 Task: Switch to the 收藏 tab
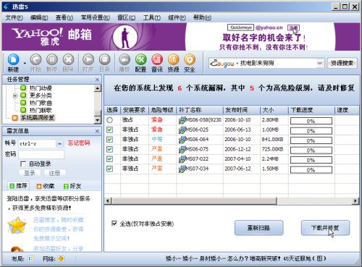coord(45,186)
